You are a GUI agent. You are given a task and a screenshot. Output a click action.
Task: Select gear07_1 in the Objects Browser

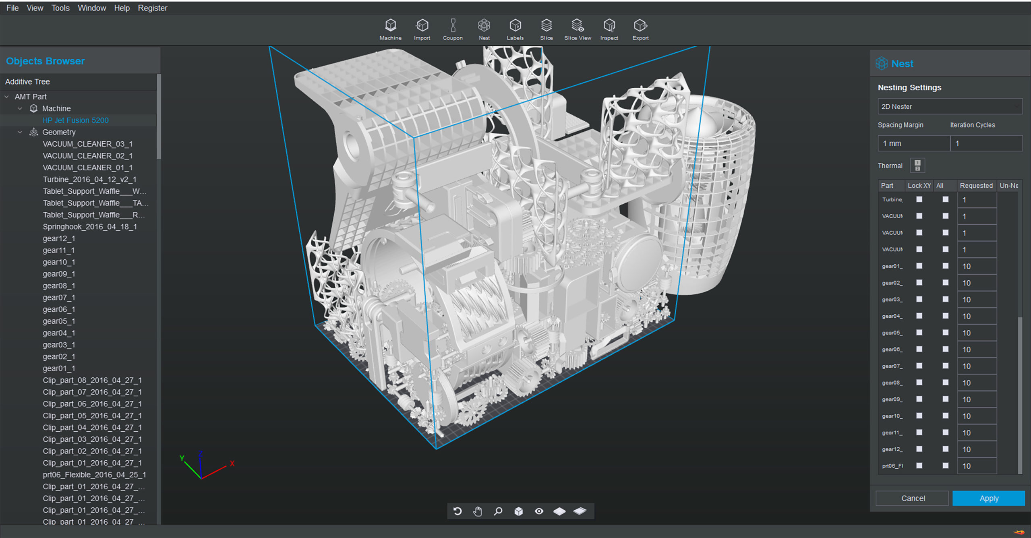point(59,298)
